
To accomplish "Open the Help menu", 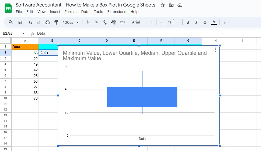I will point(134,12).
